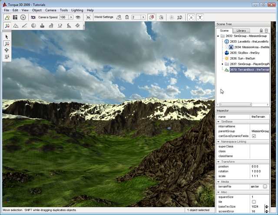Image resolution: width=278 pixels, height=215 pixels.
Task: Click the text 'T' toolbar icon
Action: 200,17
